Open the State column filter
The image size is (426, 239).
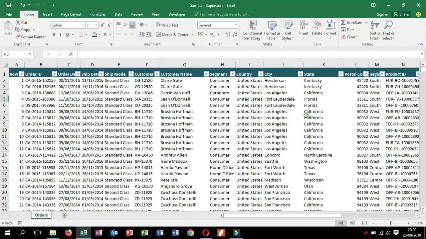(341, 74)
